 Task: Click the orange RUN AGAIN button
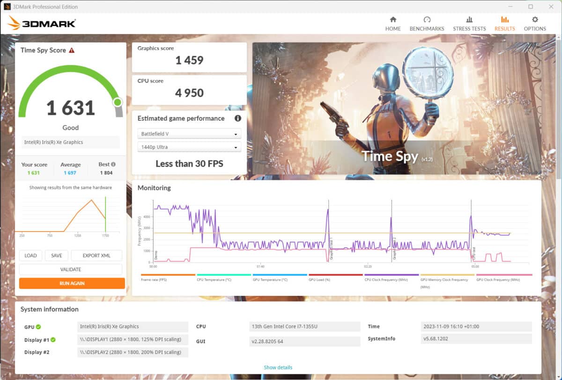pos(72,283)
